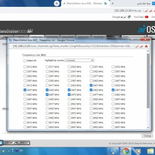Image resolution: width=155 pixels, height=155 pixels.
Task: Click the popup scan_channels.cgi URL field
Action: 72,46
